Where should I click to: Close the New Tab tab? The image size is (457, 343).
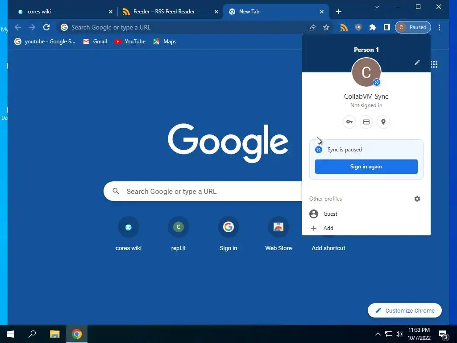point(321,12)
